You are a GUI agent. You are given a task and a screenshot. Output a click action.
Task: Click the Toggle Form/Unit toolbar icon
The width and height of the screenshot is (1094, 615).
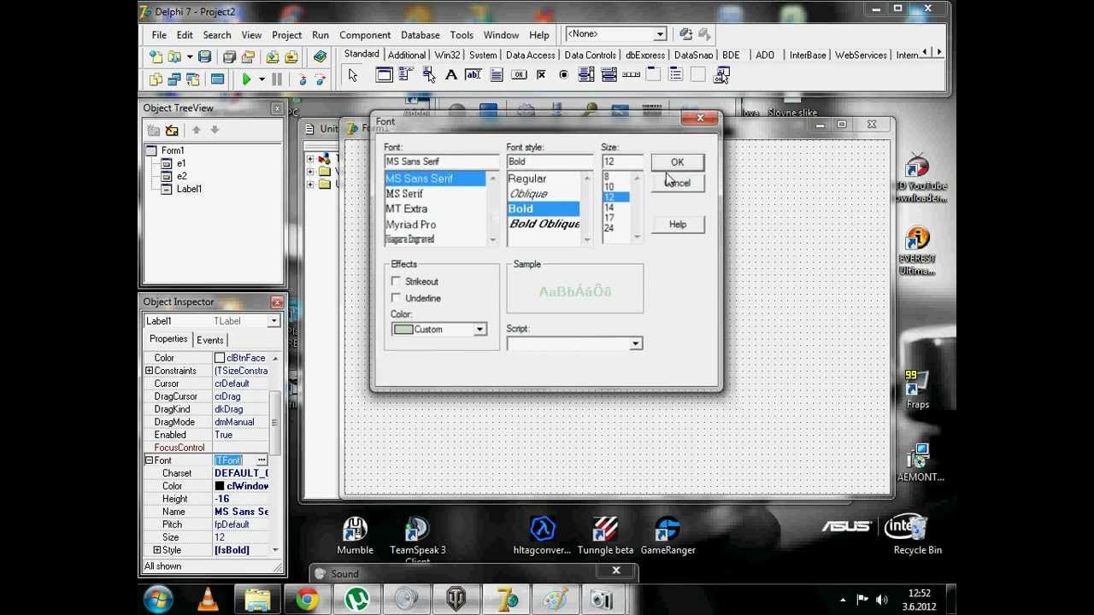coord(193,79)
